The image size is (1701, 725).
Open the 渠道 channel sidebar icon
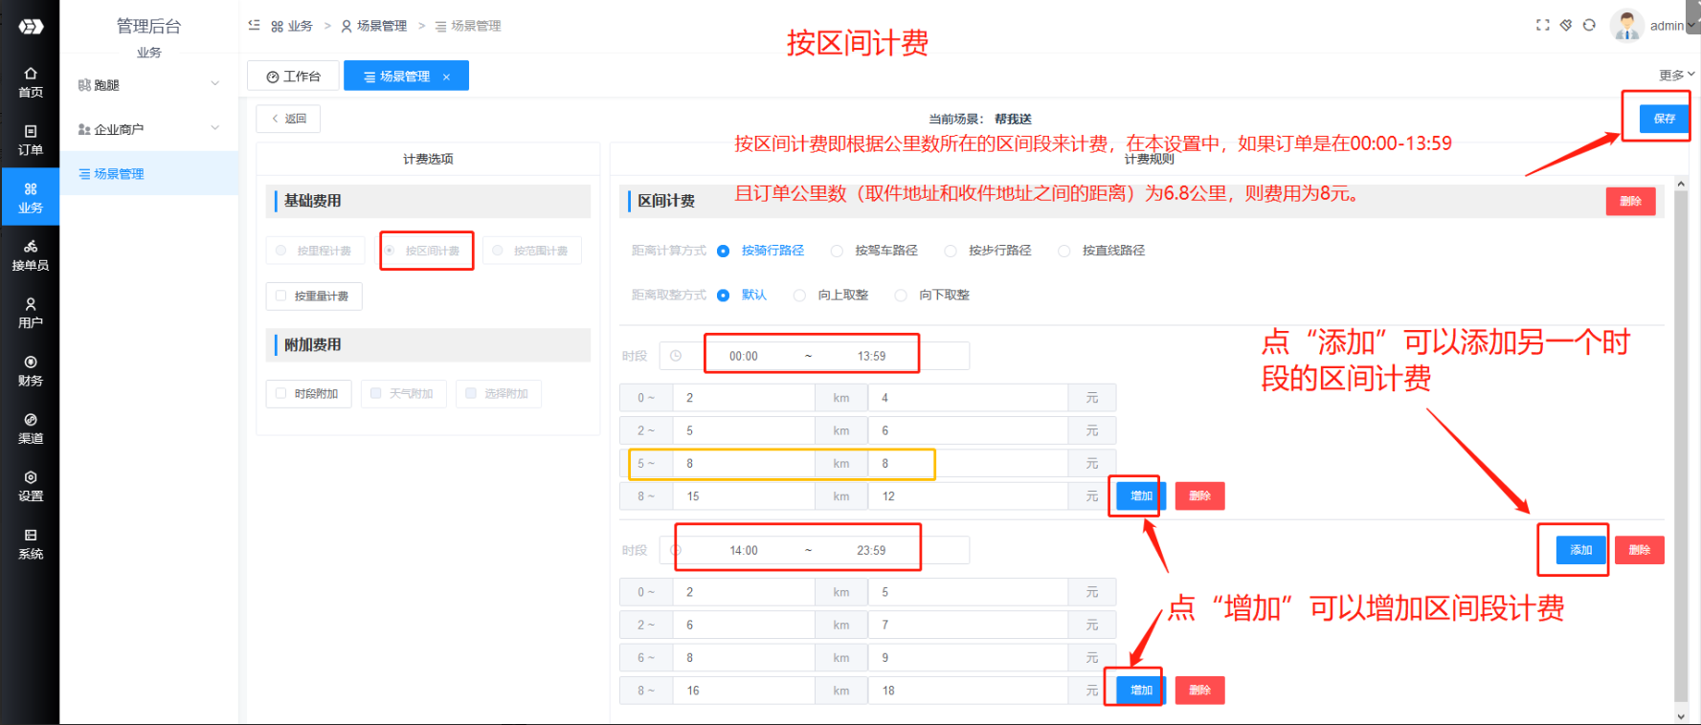(x=30, y=428)
